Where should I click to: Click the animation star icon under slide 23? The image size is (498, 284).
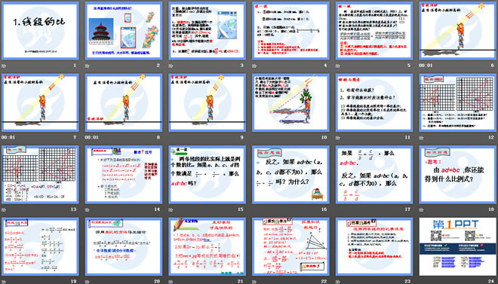(x=338, y=281)
